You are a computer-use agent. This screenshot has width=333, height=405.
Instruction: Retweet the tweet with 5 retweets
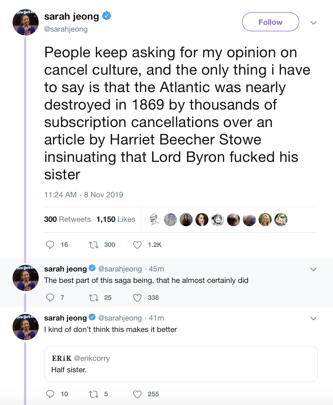pos(94,394)
